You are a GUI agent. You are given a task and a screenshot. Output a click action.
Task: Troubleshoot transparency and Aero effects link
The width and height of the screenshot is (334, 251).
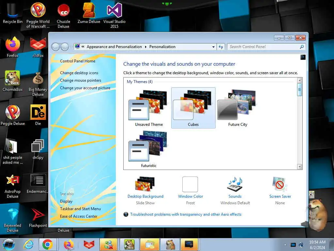[x=186, y=214]
